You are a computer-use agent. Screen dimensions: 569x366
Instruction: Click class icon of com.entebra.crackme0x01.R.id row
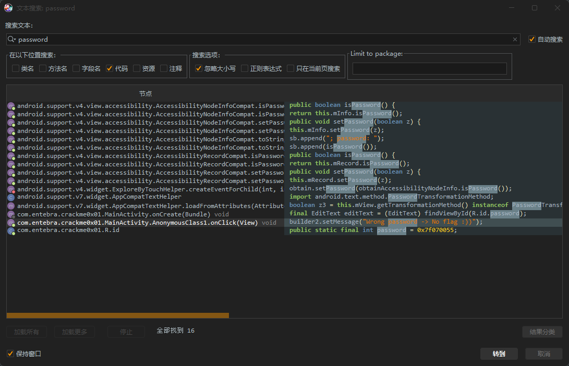(11, 230)
